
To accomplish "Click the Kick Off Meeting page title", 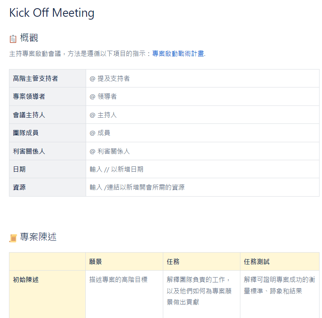I will pyautogui.click(x=52, y=13).
